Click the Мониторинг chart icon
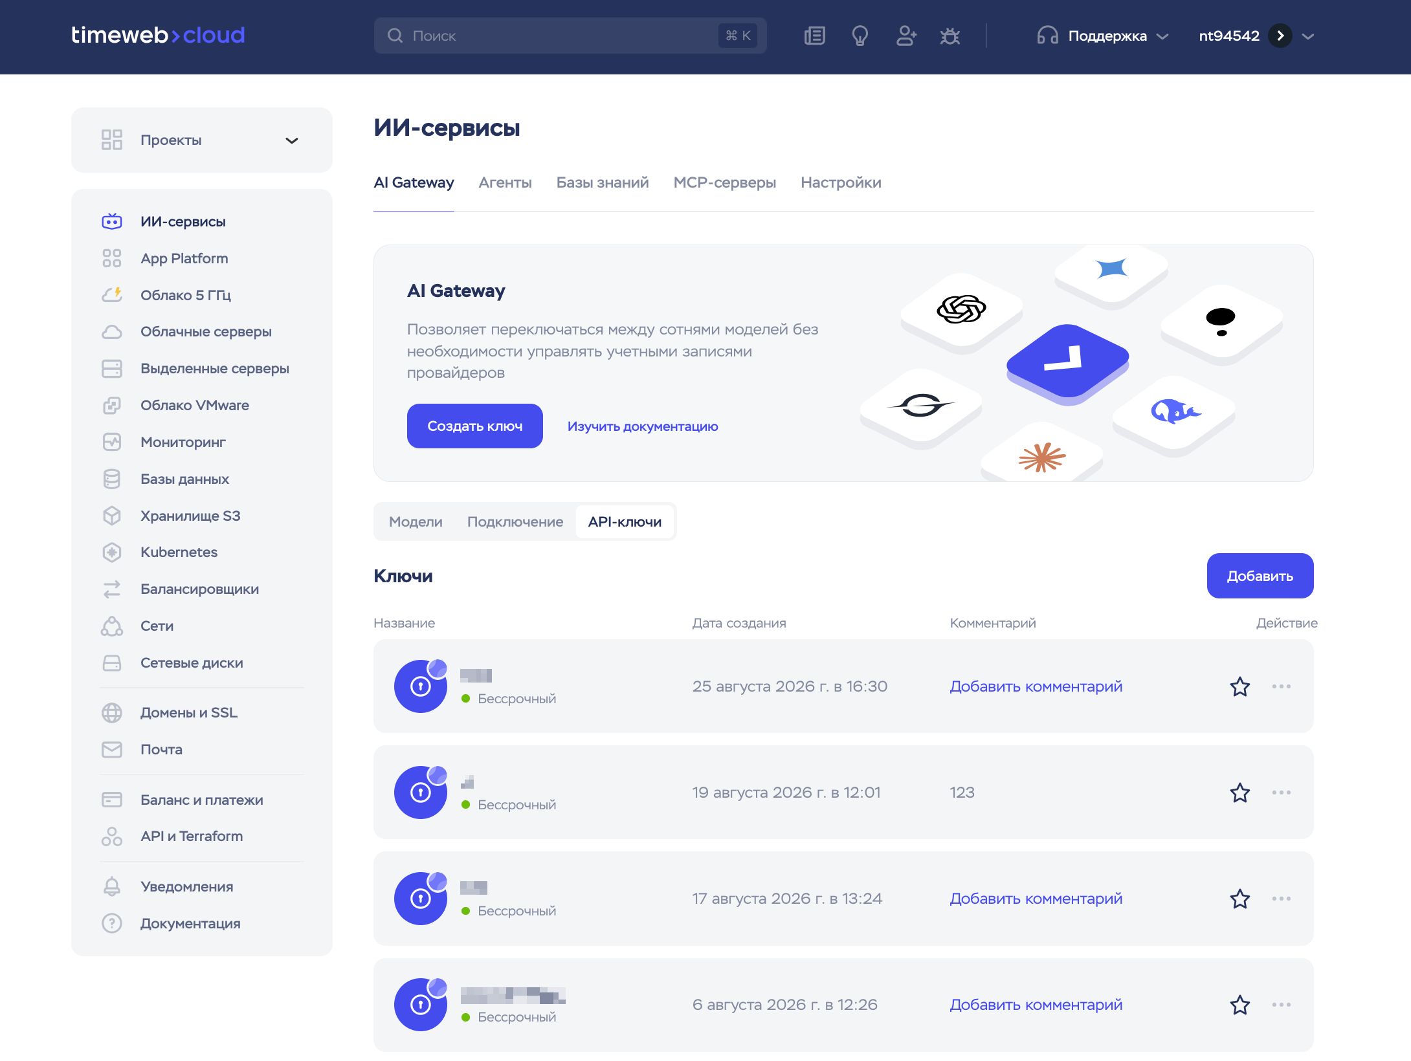Image resolution: width=1411 pixels, height=1061 pixels. click(112, 442)
